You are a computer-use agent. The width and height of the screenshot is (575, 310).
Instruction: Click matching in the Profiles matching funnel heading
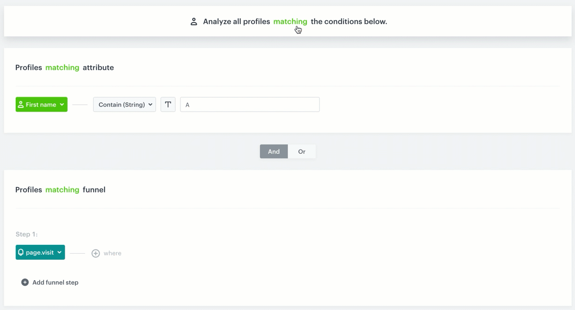62,189
